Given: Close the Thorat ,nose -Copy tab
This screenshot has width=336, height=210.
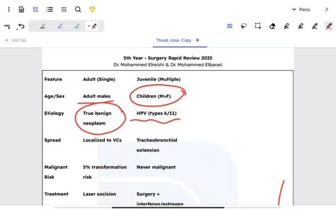Looking at the screenshot, I should [197, 40].
